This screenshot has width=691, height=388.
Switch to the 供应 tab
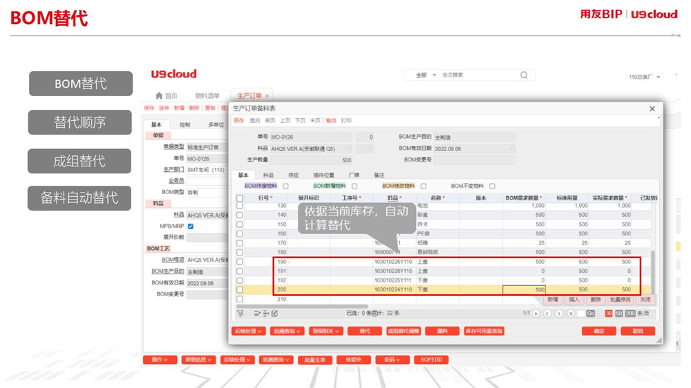point(293,175)
